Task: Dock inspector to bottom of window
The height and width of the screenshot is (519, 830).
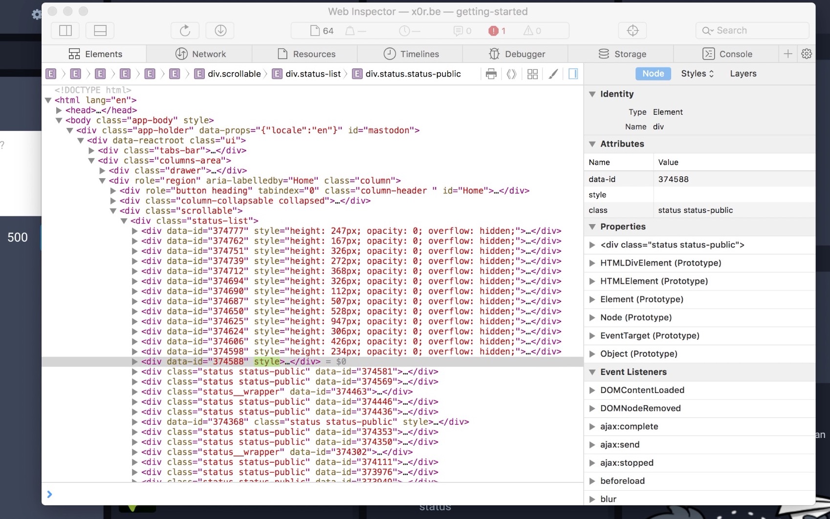Action: click(100, 31)
